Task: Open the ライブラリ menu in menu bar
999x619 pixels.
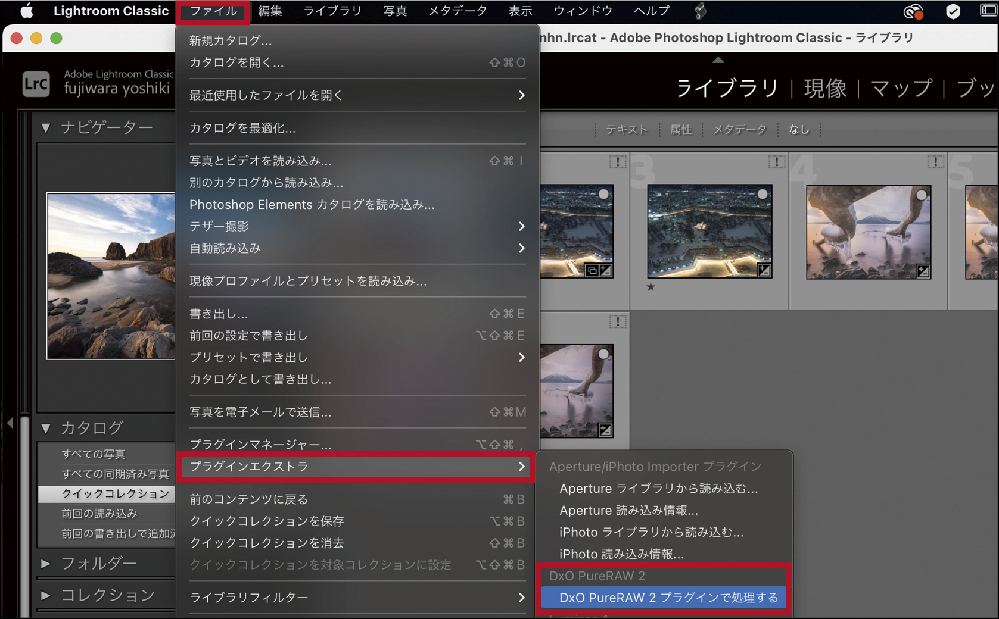Action: pyautogui.click(x=332, y=11)
